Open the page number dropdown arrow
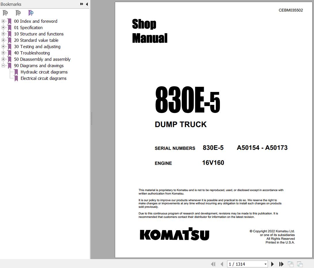Viewport: 314px width, 268px height. 266,264
